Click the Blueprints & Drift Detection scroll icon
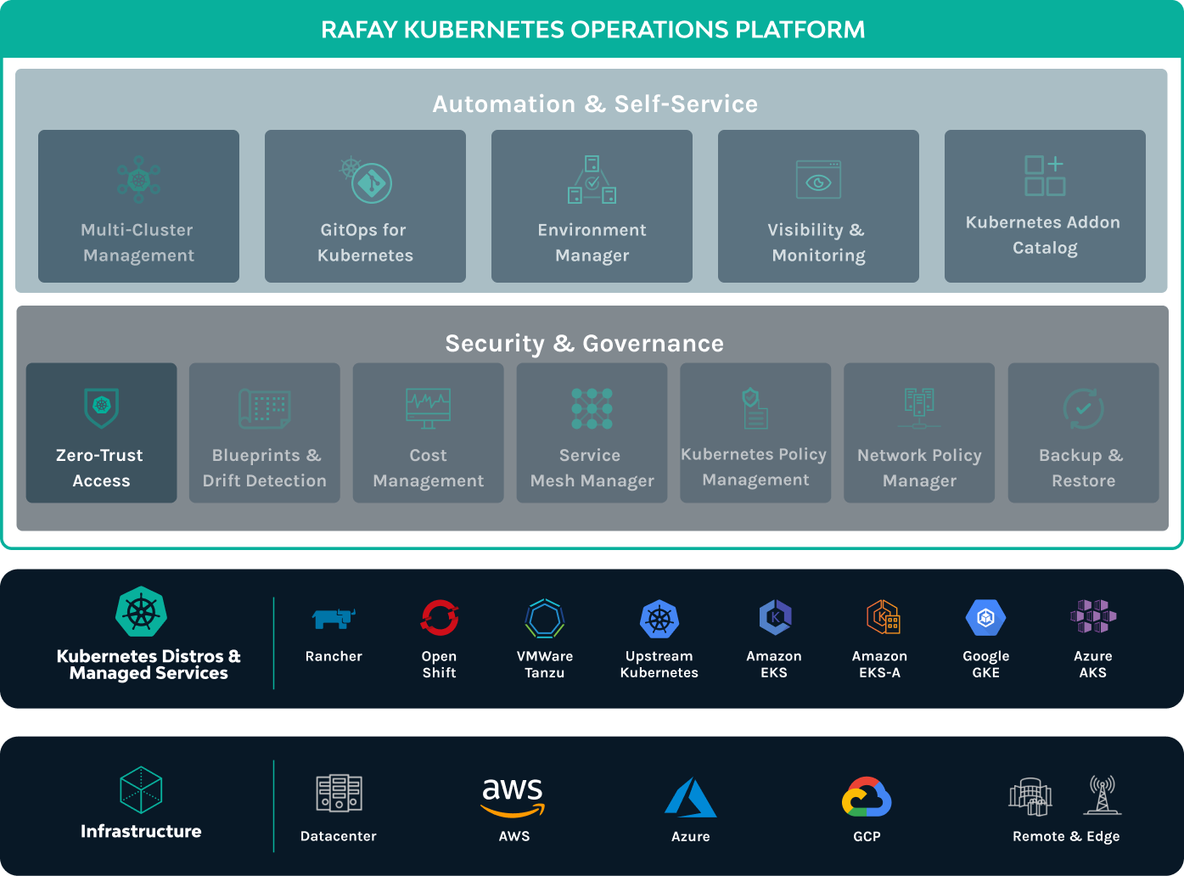 265,408
